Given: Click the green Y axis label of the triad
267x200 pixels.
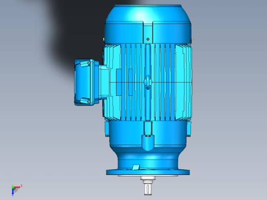Looking at the screenshot, I should [13, 185].
